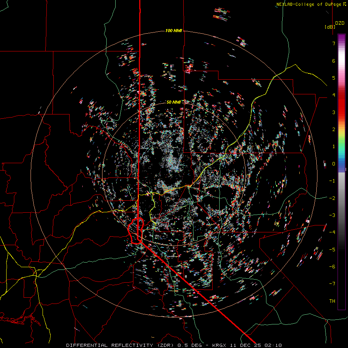
Task: Click the 7 value on the color scale
Action: (x=334, y=43)
